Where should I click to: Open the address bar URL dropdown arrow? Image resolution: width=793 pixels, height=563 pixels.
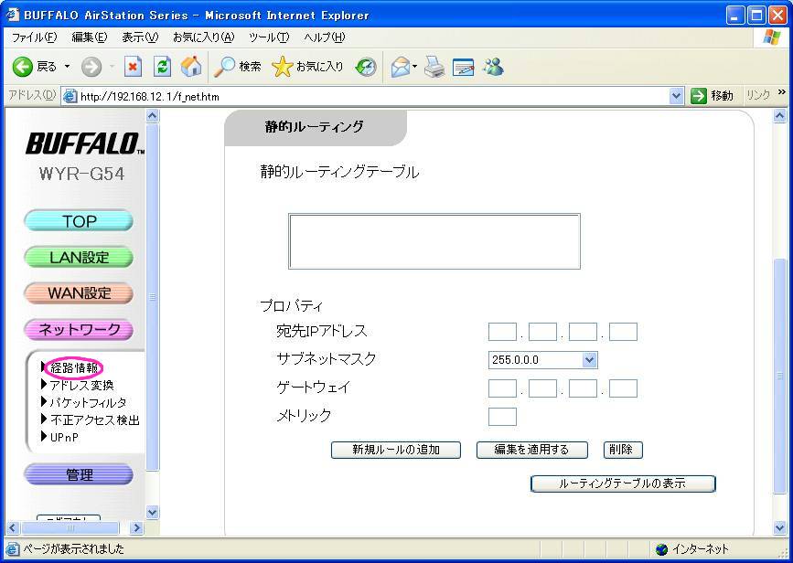click(677, 96)
